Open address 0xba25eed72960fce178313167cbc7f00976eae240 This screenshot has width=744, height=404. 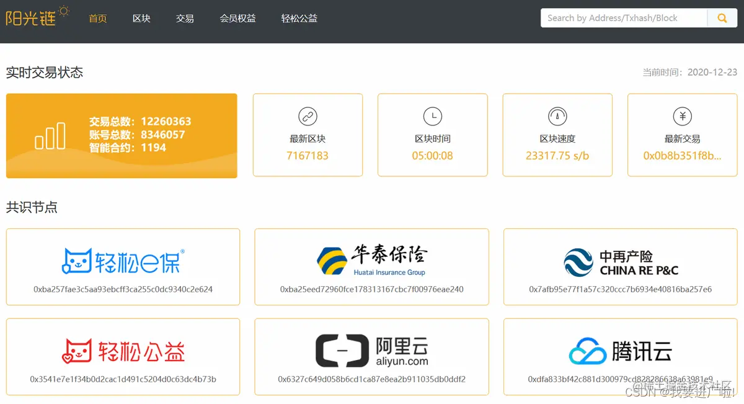pos(371,289)
